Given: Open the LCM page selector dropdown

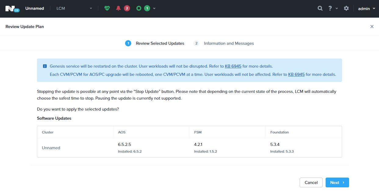Looking at the screenshot, I should click(x=74, y=8).
